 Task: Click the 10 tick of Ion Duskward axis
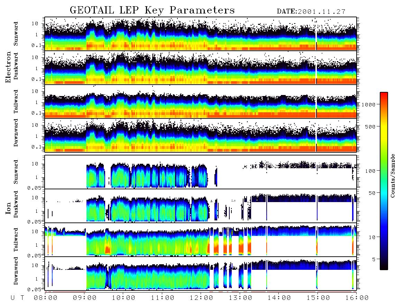[x=35, y=198]
